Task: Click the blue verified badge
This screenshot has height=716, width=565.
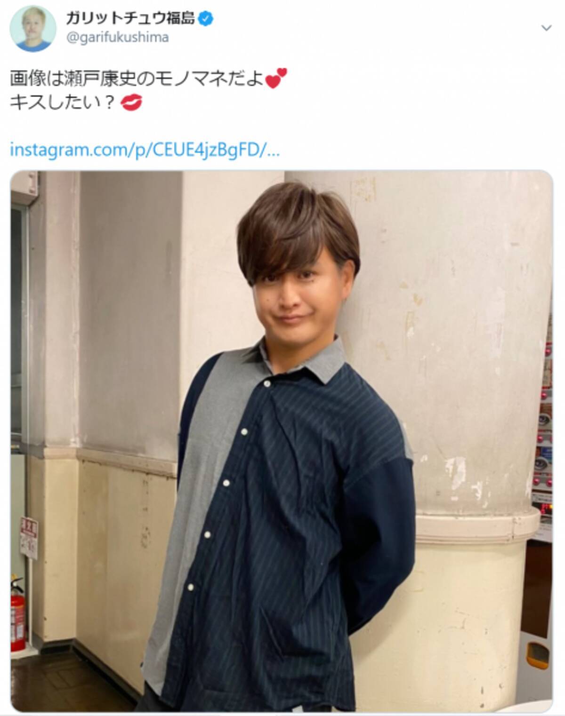Action: point(207,19)
